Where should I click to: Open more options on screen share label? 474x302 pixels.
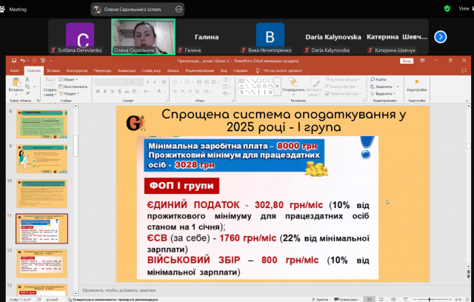[x=180, y=9]
